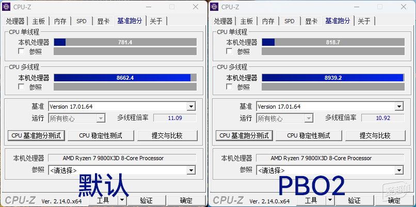The image size is (416, 207).
Task: Click 验证 button in right window
Action: click(x=355, y=200)
